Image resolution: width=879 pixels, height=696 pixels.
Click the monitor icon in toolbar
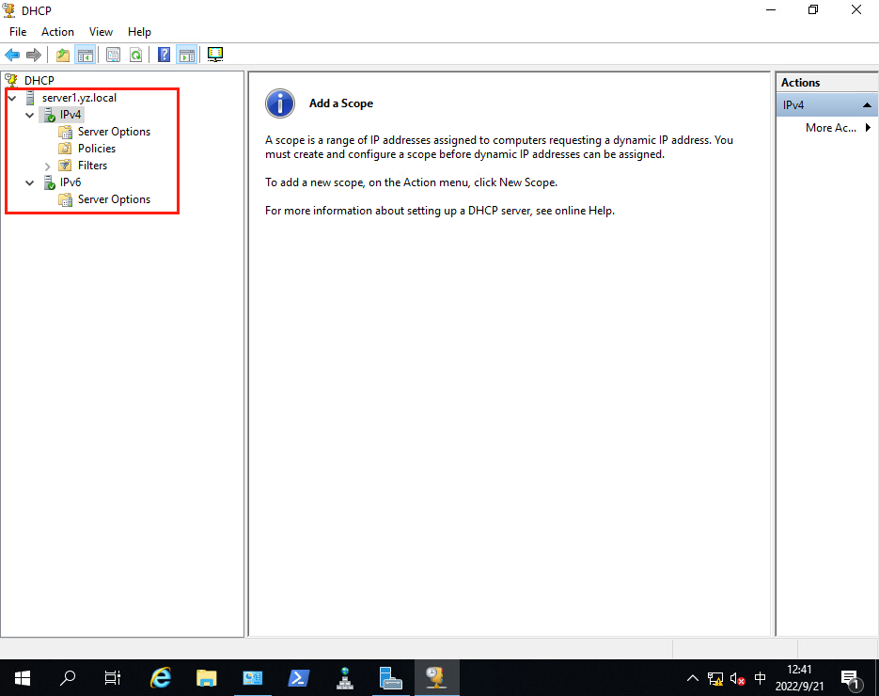coord(214,55)
